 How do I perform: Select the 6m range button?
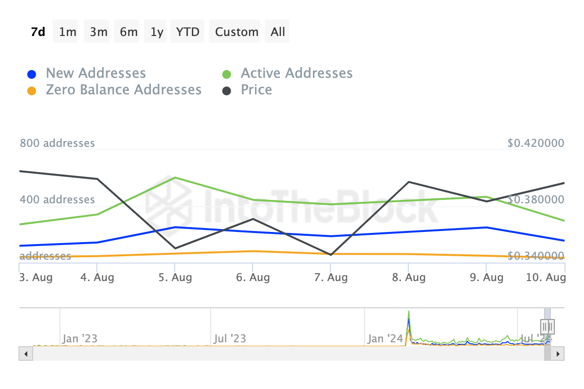pyautogui.click(x=128, y=32)
